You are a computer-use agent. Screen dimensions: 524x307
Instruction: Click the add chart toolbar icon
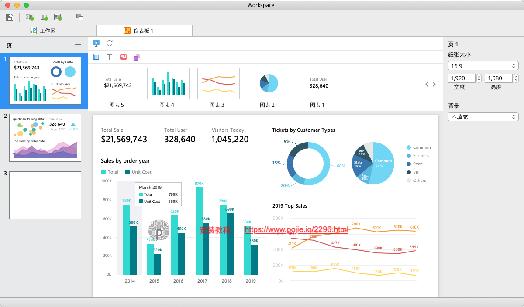point(44,17)
